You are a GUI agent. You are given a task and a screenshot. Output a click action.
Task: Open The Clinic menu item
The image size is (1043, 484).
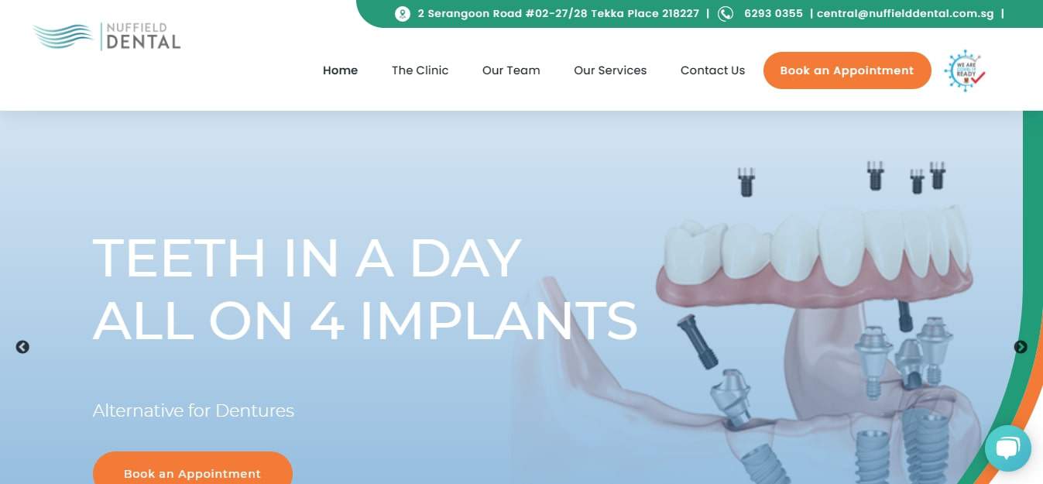pyautogui.click(x=420, y=70)
